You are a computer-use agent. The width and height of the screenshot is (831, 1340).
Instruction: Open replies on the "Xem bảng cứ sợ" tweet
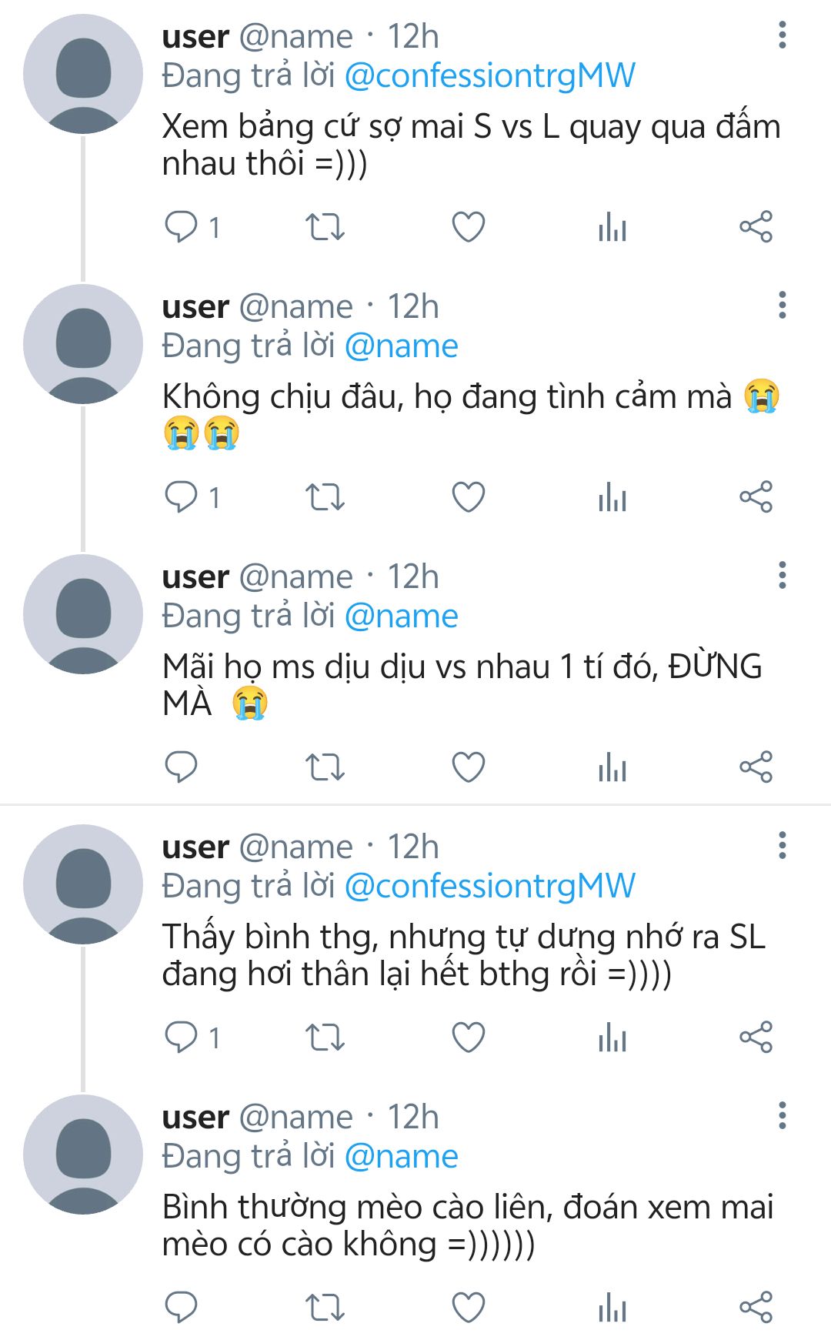182,227
